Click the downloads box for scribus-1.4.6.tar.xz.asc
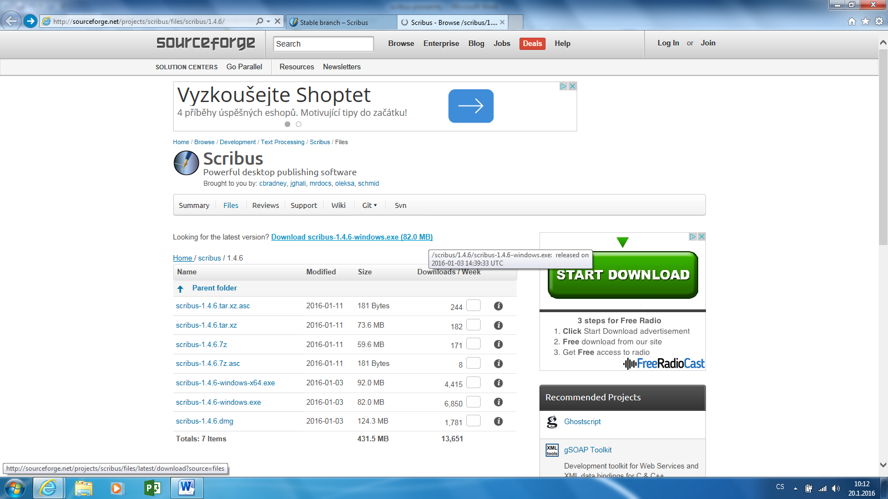This screenshot has width=888, height=499. pyautogui.click(x=473, y=305)
